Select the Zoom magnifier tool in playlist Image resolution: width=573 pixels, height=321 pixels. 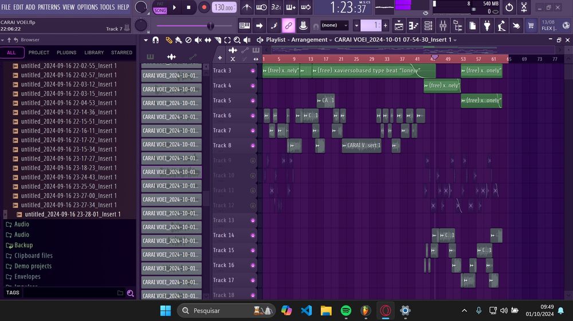click(237, 40)
